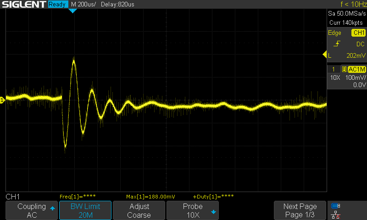Open the Coupling AC selection menu
The width and height of the screenshot is (367, 220).
pyautogui.click(x=32, y=210)
